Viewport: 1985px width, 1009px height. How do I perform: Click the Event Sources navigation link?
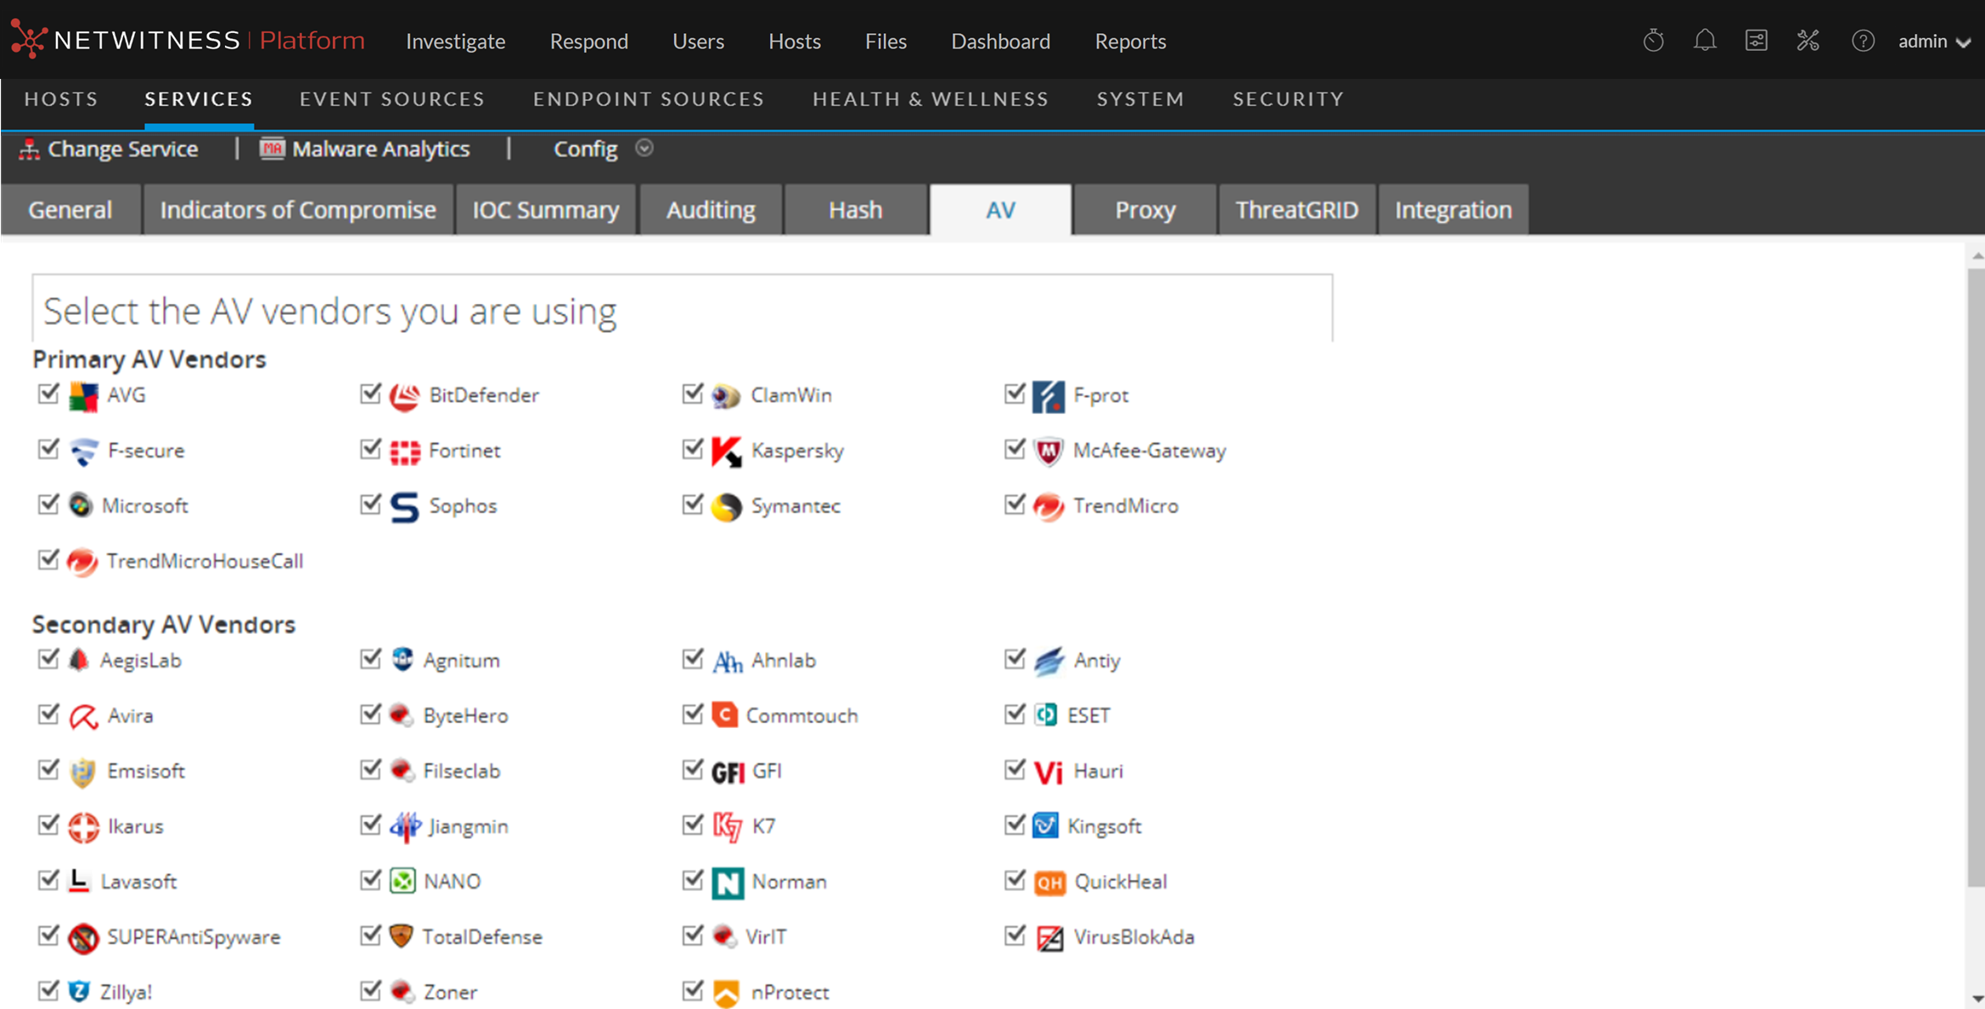(391, 99)
